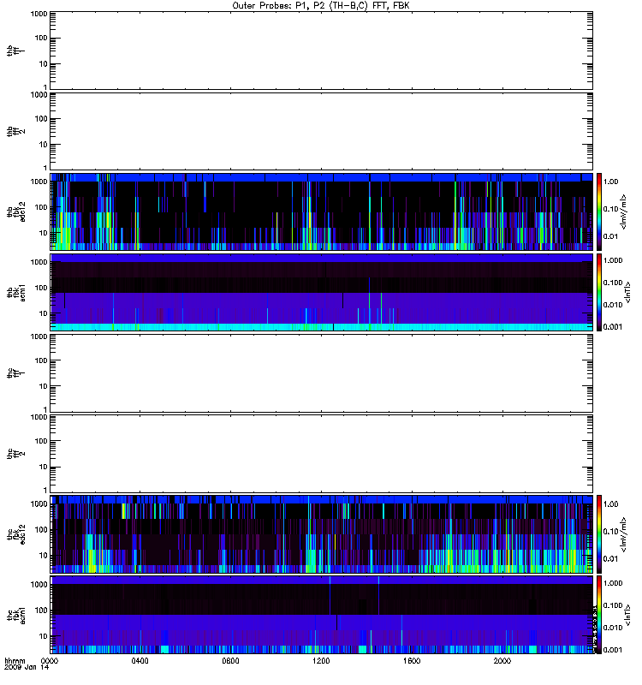The height and width of the screenshot is (685, 642).
Task: Click the color bar beside thb fbk scm1 panel
Action: 599,292
